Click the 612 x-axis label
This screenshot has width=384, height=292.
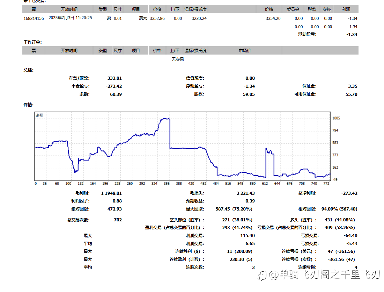265,184
